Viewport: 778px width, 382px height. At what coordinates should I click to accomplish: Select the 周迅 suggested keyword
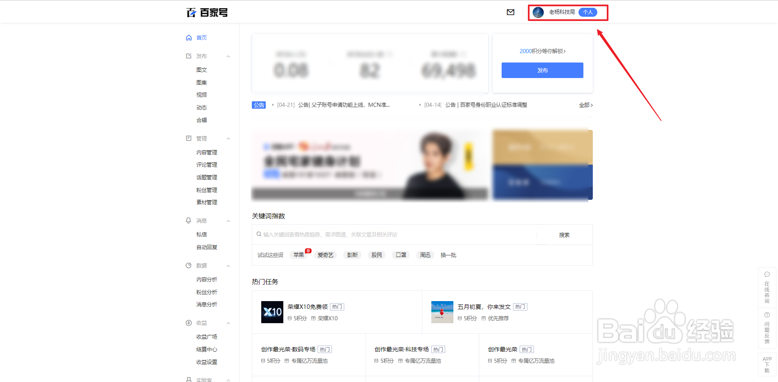pyautogui.click(x=425, y=255)
